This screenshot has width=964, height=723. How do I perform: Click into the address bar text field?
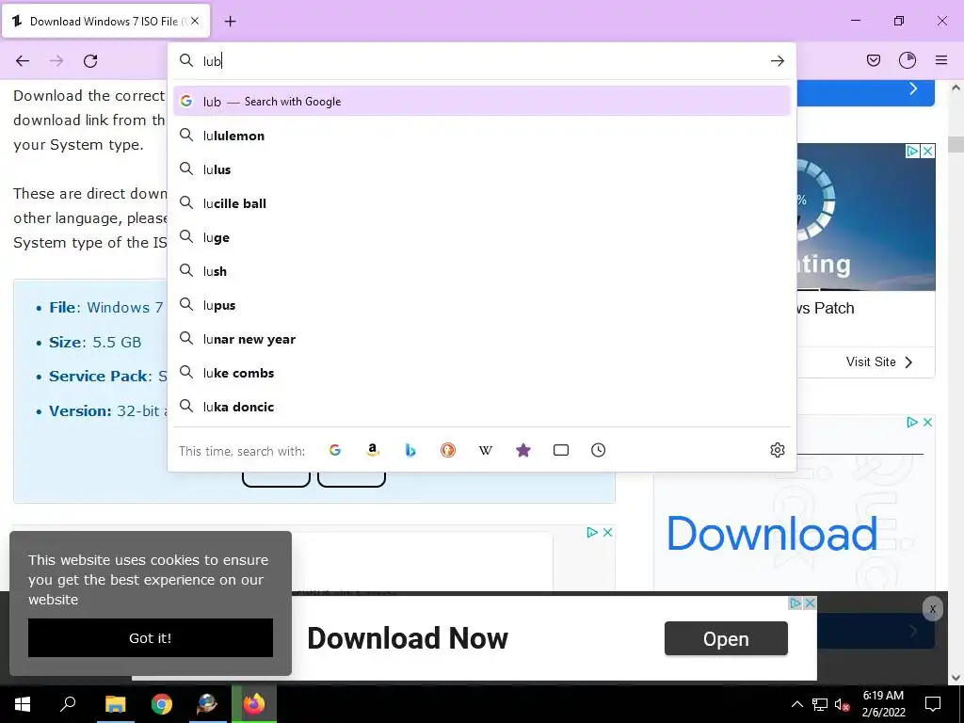pos(483,61)
